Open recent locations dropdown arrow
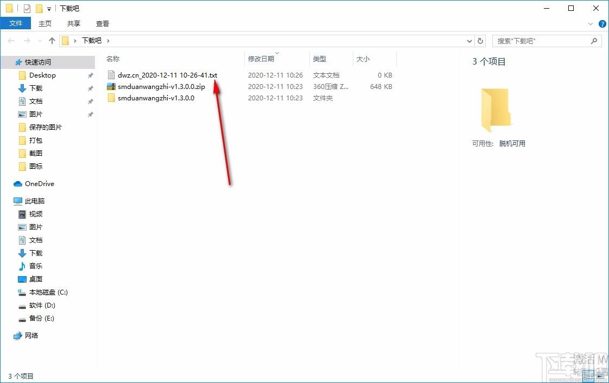Viewport: 609px width, 383px height. [x=40, y=41]
